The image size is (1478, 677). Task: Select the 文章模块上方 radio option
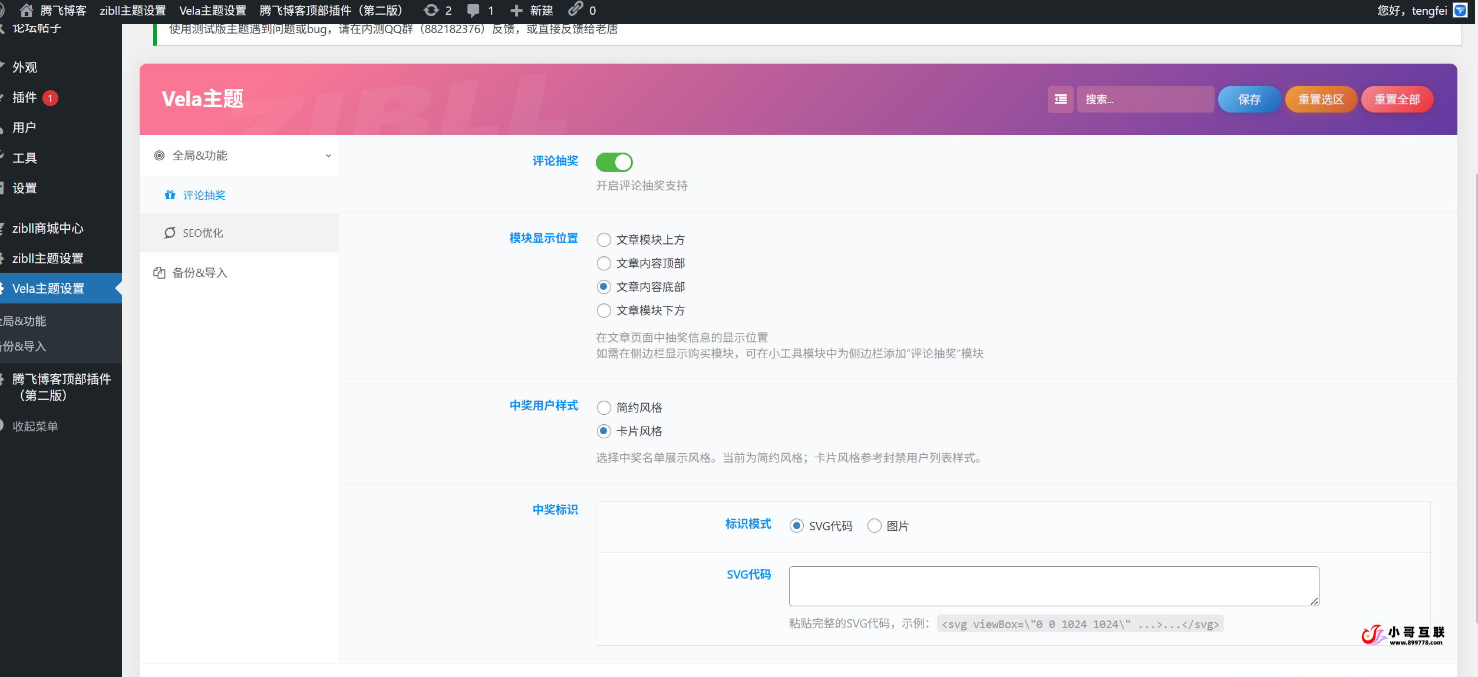click(x=603, y=240)
